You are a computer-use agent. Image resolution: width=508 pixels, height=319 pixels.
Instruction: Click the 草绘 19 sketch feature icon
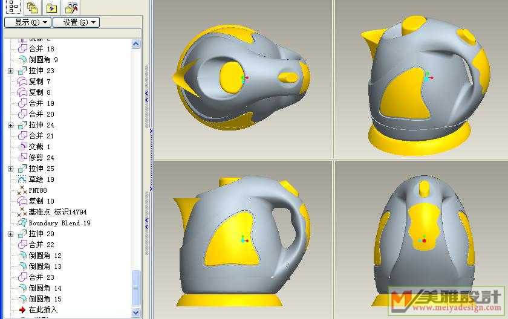pyautogui.click(x=22, y=179)
